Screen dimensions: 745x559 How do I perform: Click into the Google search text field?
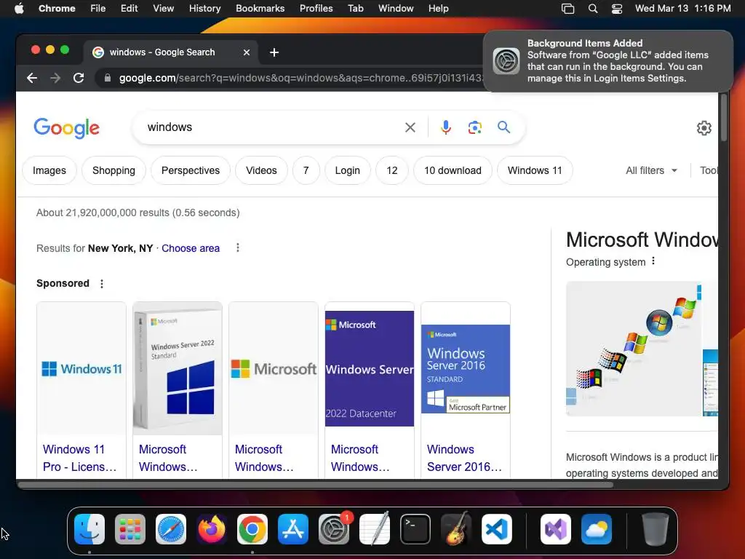274,127
